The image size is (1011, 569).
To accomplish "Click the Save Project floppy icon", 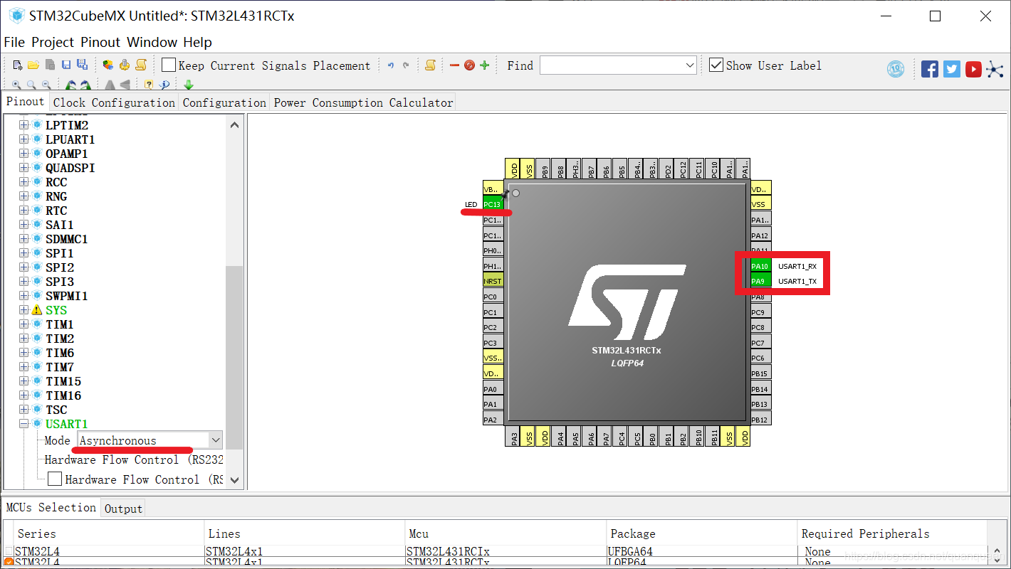I will point(66,65).
